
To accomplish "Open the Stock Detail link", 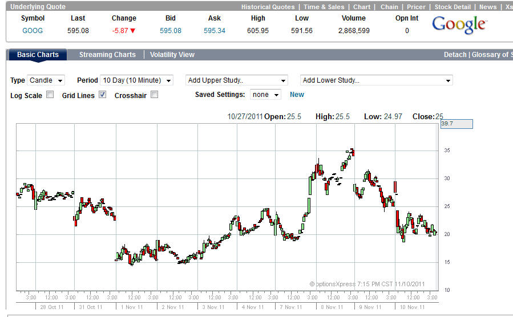I will 453,7.
